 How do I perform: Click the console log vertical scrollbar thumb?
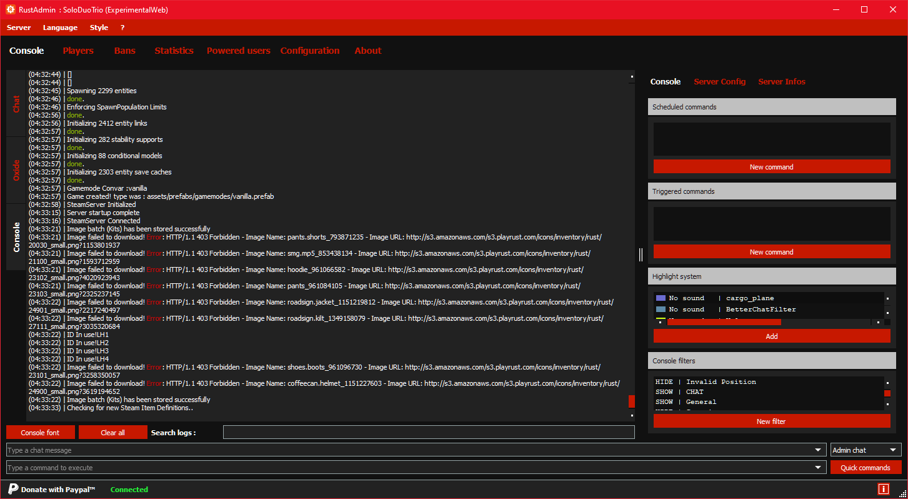click(632, 401)
